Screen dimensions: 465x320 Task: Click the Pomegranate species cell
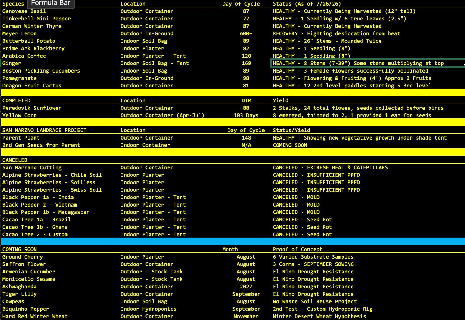[x=19, y=78]
